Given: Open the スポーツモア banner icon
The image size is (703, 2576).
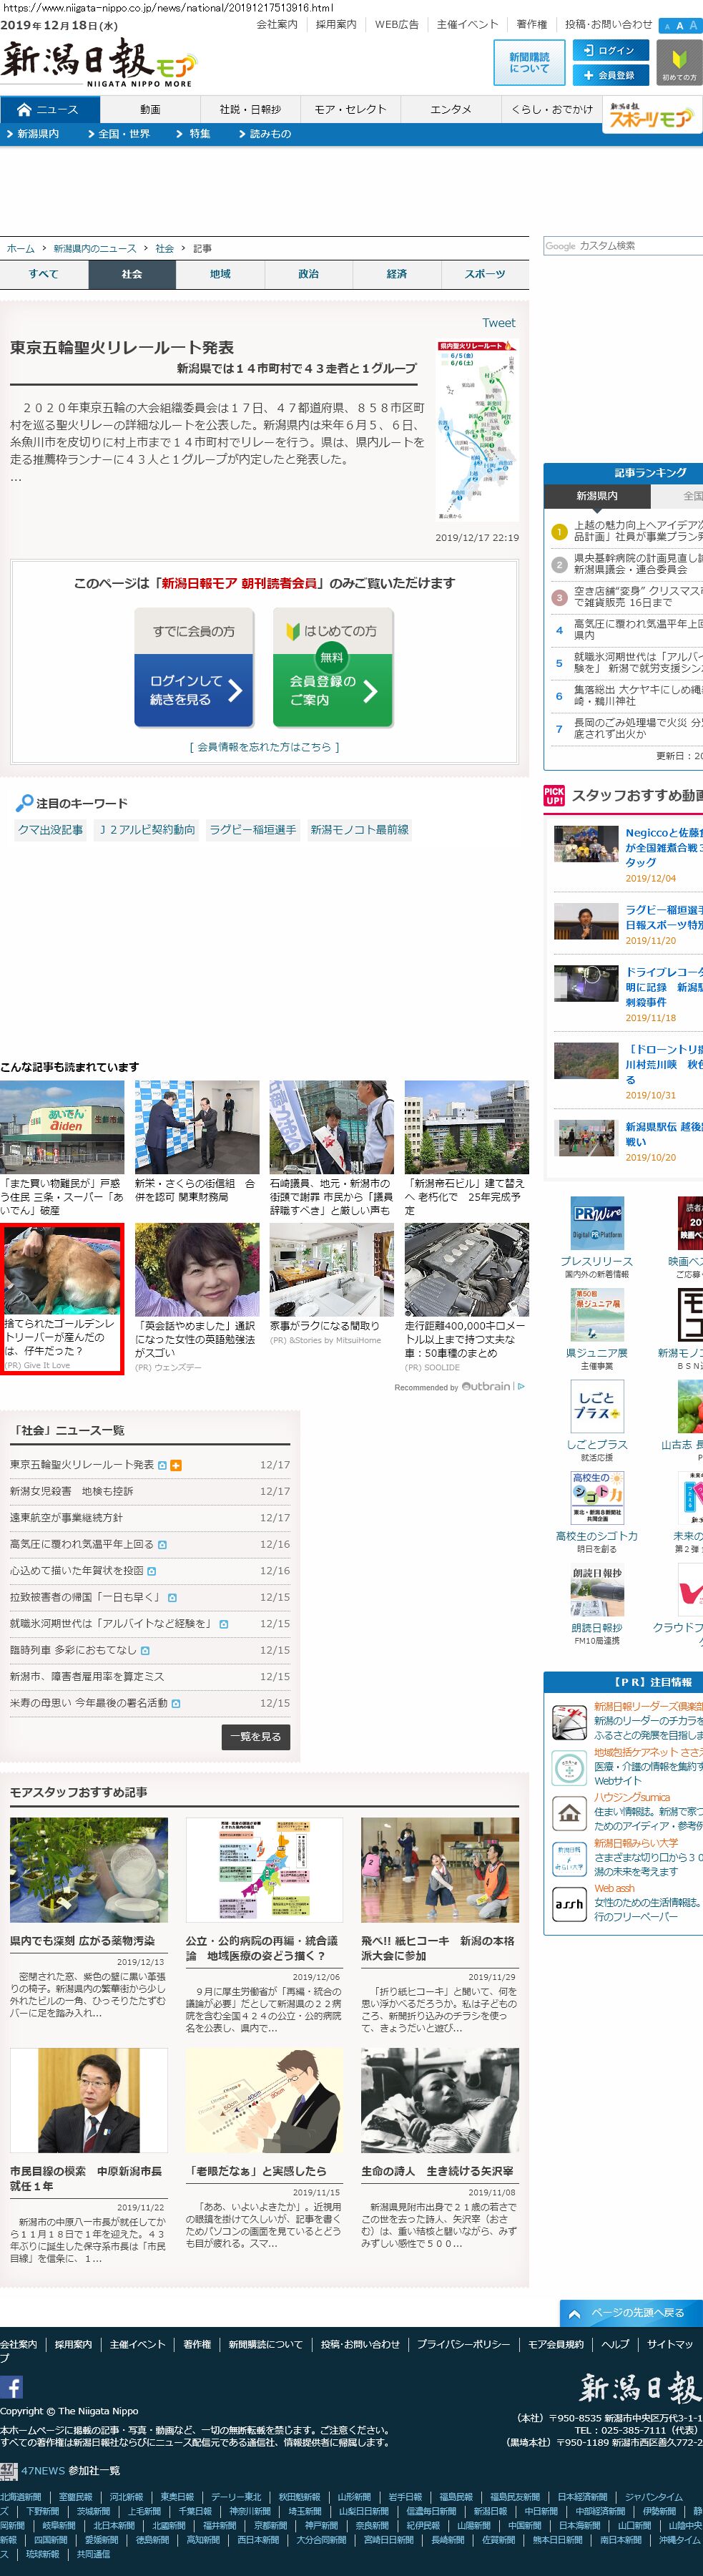Looking at the screenshot, I should click(x=650, y=117).
